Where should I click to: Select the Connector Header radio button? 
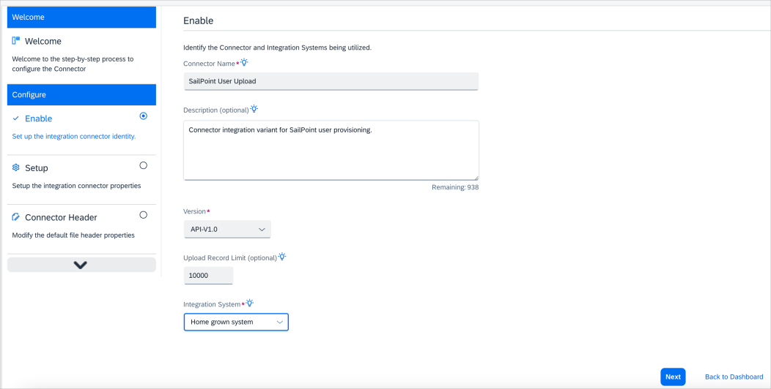click(143, 215)
